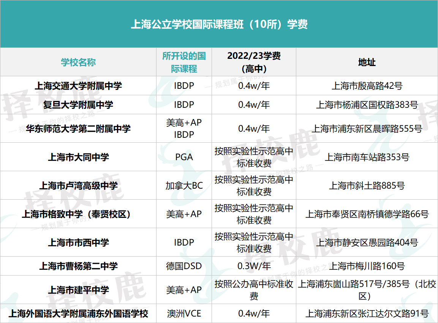Click the address 上海市斜土路885号

367,185
